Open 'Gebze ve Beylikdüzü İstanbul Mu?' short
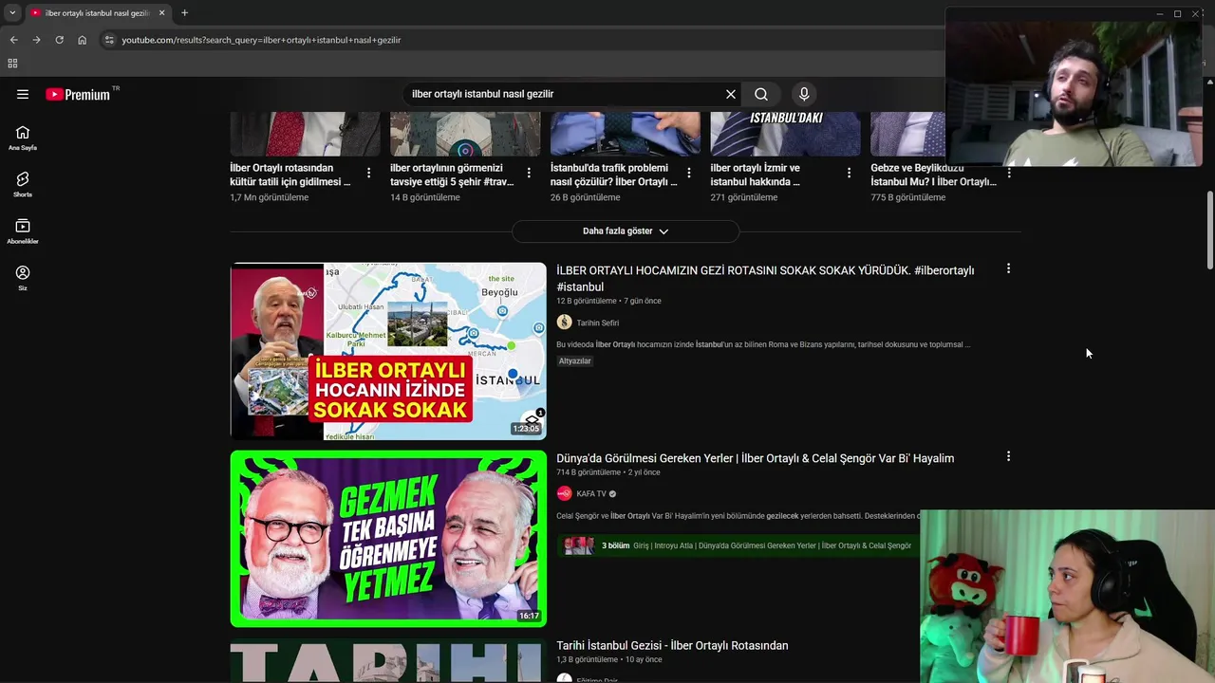 click(933, 175)
